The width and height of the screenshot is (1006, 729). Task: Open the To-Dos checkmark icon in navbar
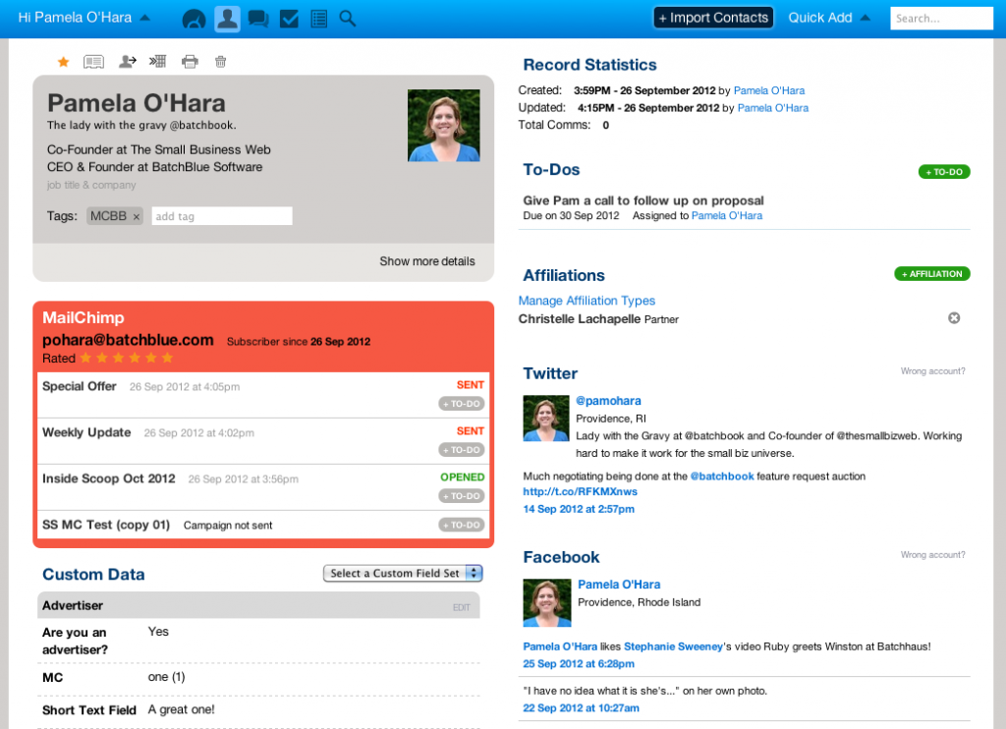coord(289,19)
